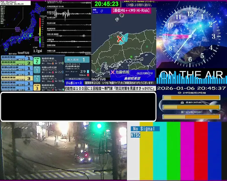Click the icon left of 長針(60分)

183,102
